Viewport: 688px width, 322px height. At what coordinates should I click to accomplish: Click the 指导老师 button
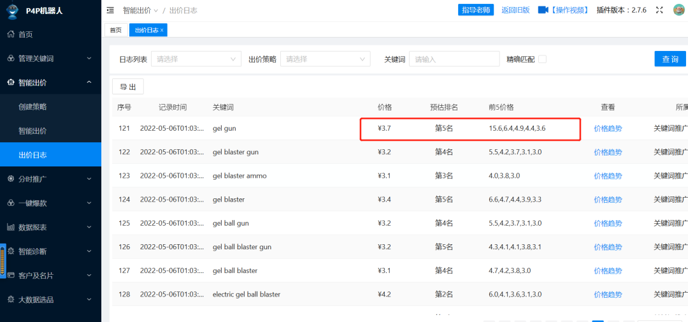click(x=476, y=10)
